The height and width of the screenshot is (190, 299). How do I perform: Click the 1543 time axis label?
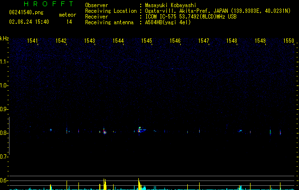89,40
